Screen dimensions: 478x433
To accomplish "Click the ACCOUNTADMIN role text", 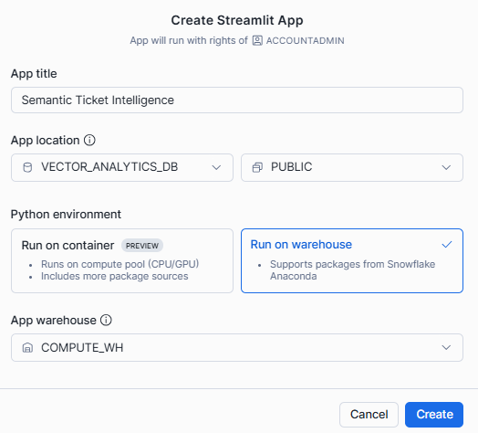I will [x=306, y=40].
